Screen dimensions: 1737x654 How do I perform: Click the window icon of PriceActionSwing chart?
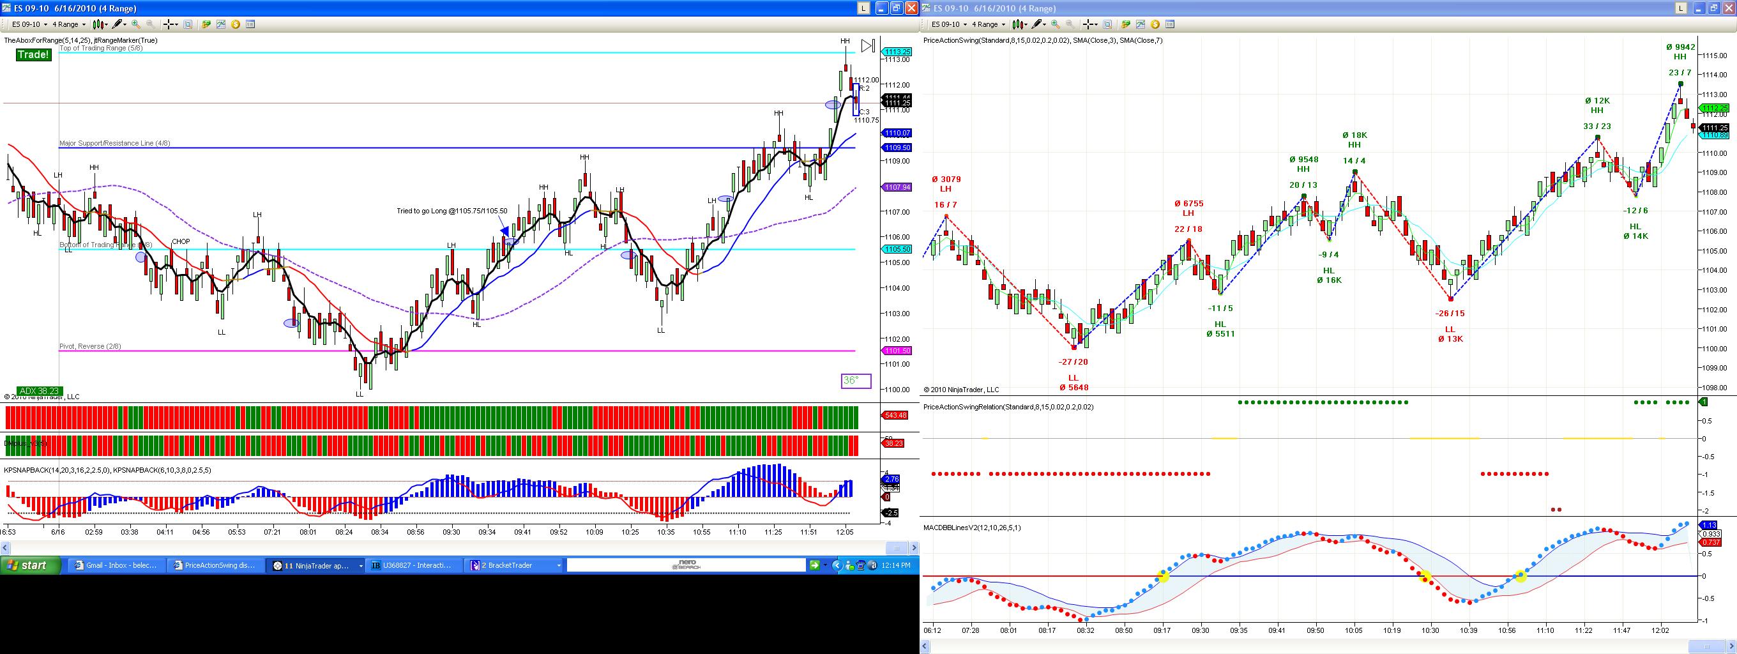[x=927, y=8]
